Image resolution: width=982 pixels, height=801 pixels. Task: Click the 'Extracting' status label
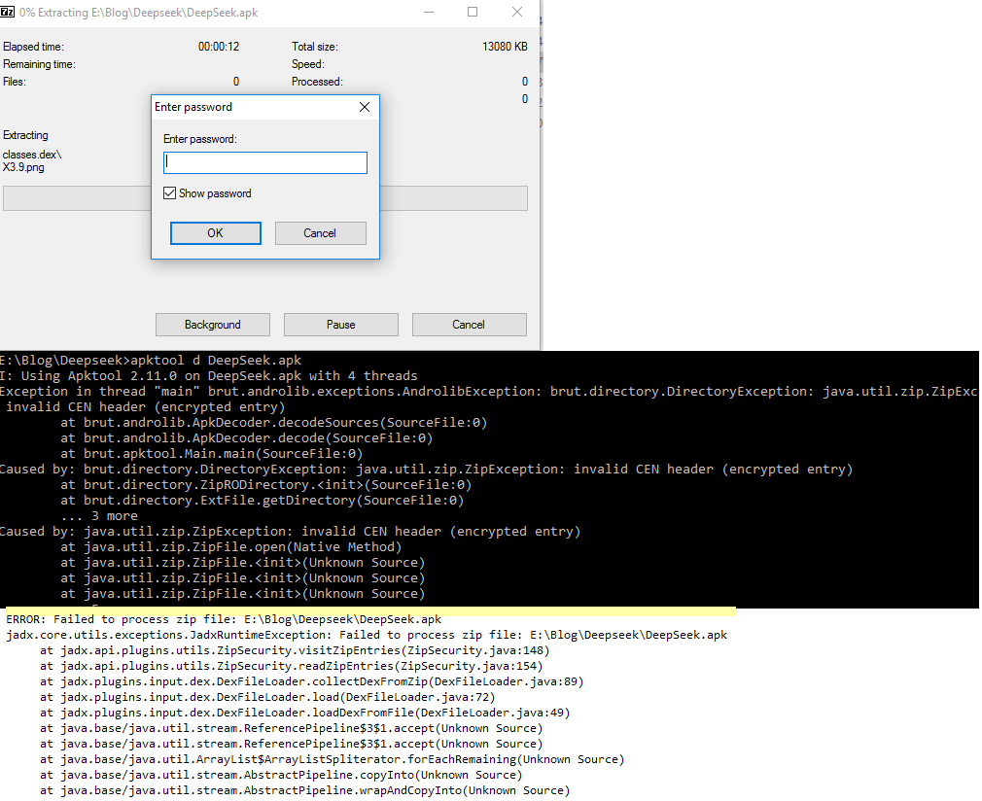tap(25, 135)
